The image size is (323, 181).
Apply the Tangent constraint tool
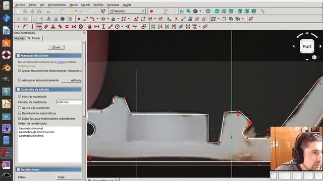pyautogui.click(x=60, y=27)
